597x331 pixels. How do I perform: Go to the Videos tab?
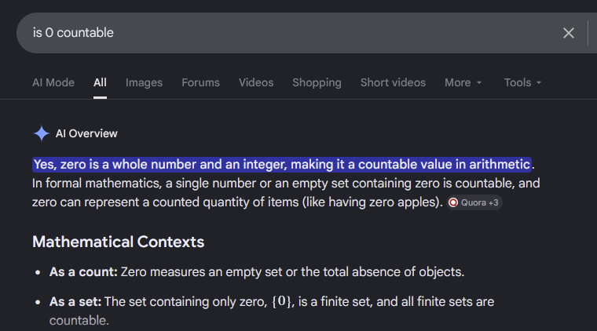[256, 82]
